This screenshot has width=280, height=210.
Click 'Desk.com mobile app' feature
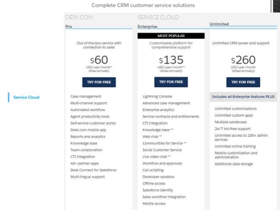coord(88,130)
